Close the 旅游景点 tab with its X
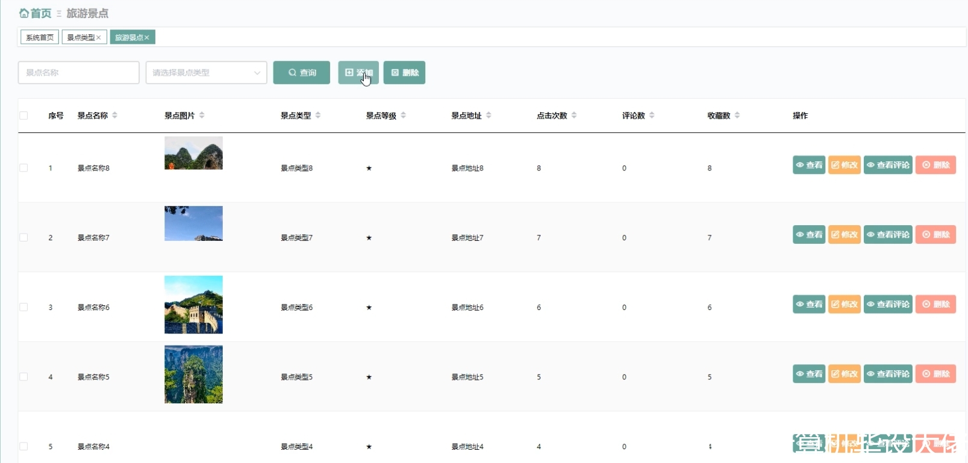 coord(146,37)
